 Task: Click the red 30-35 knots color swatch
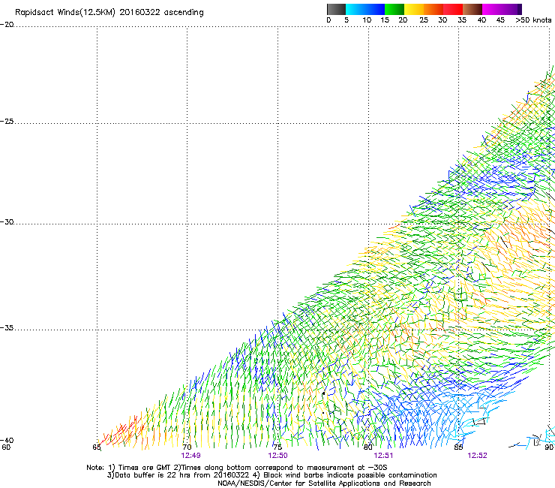point(453,9)
